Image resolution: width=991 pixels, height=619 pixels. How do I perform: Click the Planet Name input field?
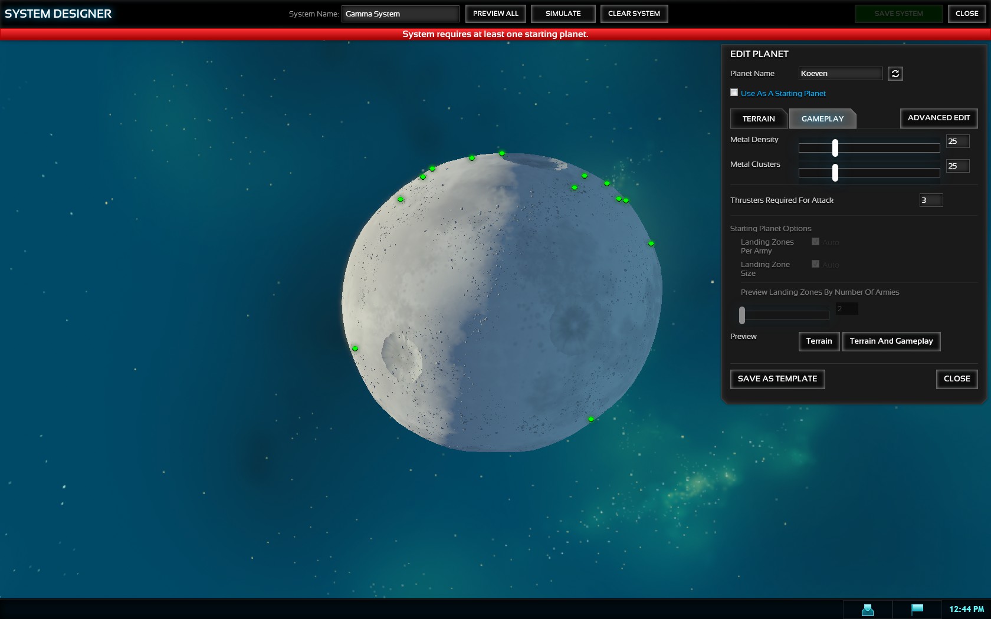click(x=840, y=74)
